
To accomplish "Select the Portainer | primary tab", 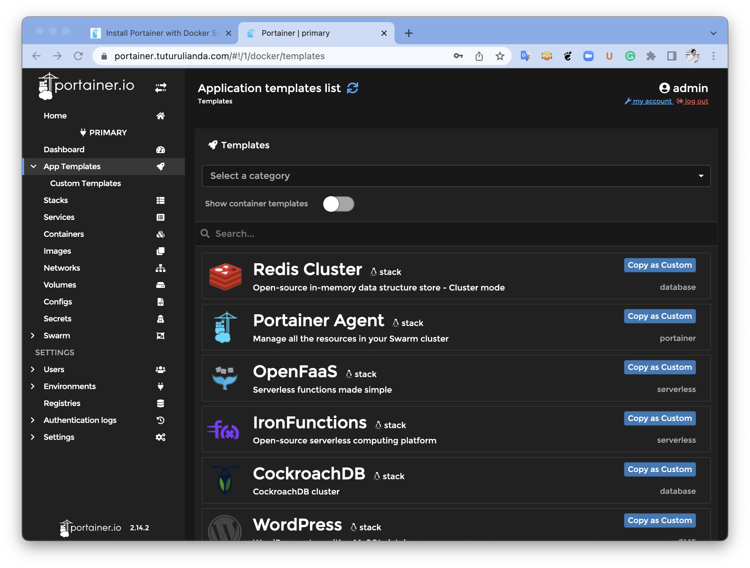I will click(317, 33).
